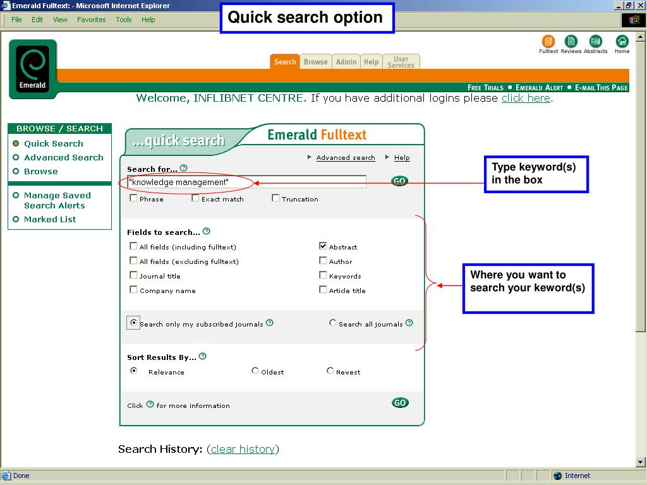Viewport: 647px width, 485px height.
Task: Check the Author field checkbox
Action: pyautogui.click(x=323, y=261)
